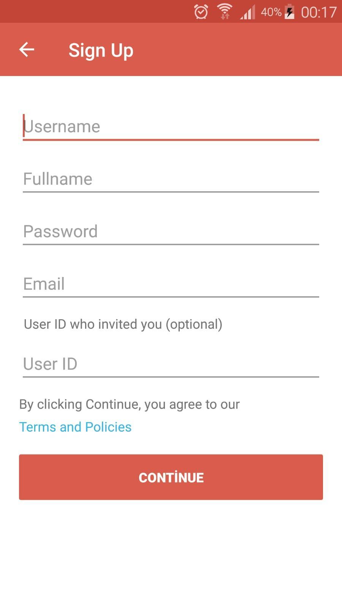Select the Fullname input field
Viewport: 342px width, 608px height.
pos(171,179)
